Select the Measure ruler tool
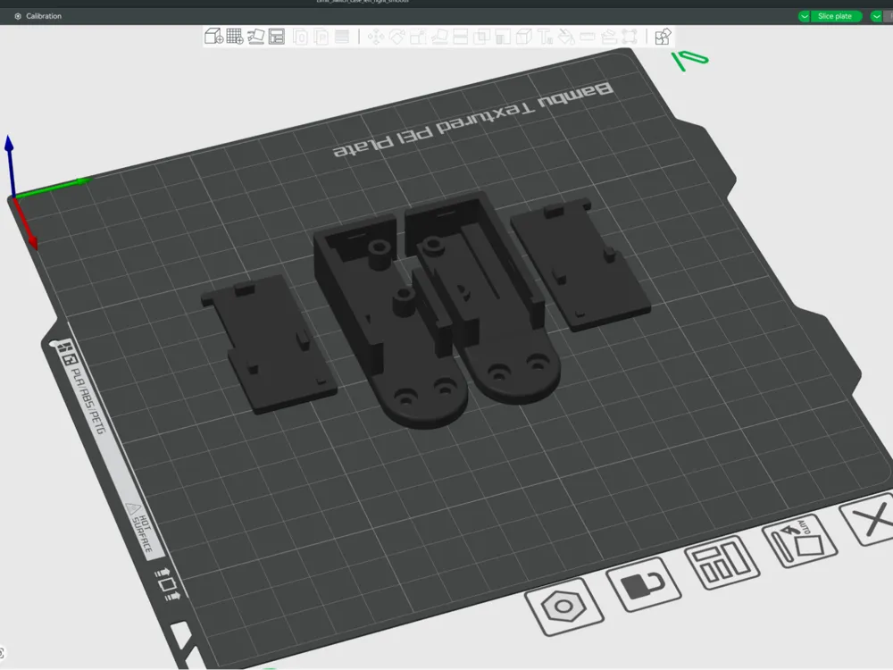The image size is (893, 670). 588,37
